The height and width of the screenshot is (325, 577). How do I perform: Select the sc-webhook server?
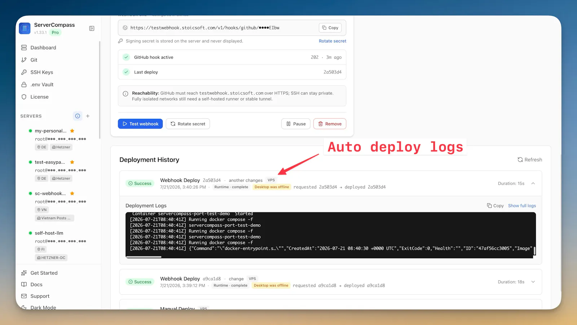(x=50, y=193)
